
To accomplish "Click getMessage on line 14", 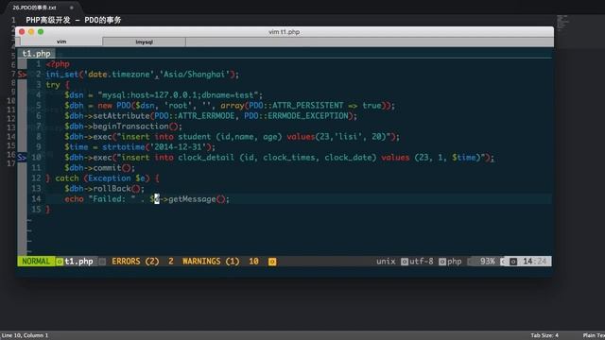I will [192, 199].
